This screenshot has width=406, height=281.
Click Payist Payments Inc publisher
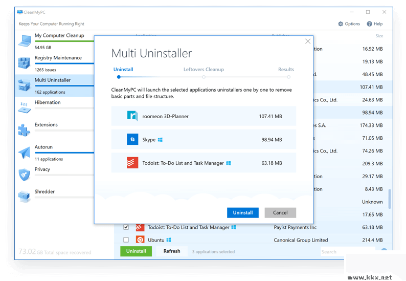pos(295,227)
